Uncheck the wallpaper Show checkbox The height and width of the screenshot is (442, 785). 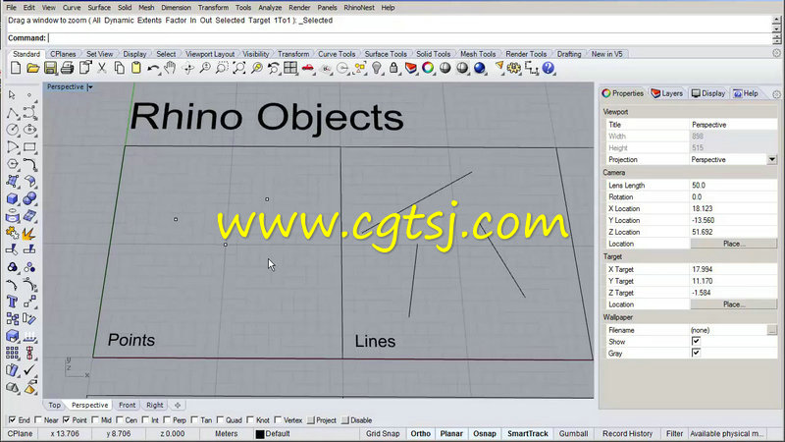point(696,341)
